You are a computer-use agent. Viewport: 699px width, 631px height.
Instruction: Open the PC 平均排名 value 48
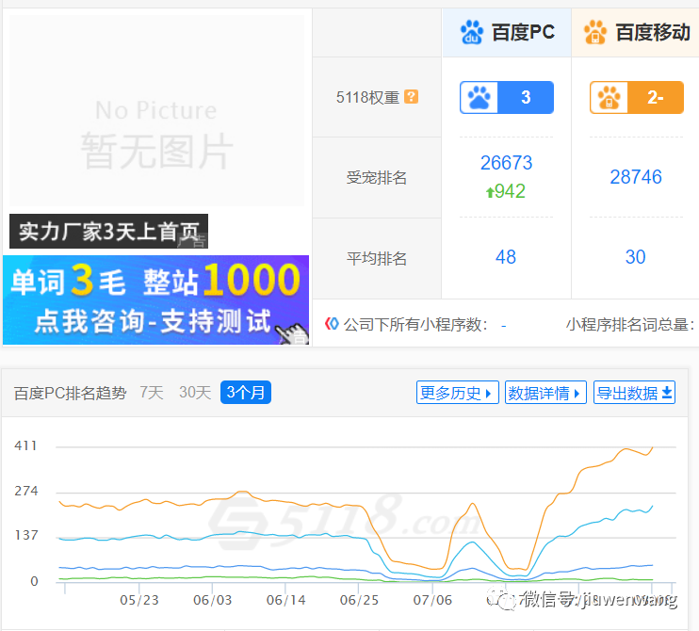506,257
